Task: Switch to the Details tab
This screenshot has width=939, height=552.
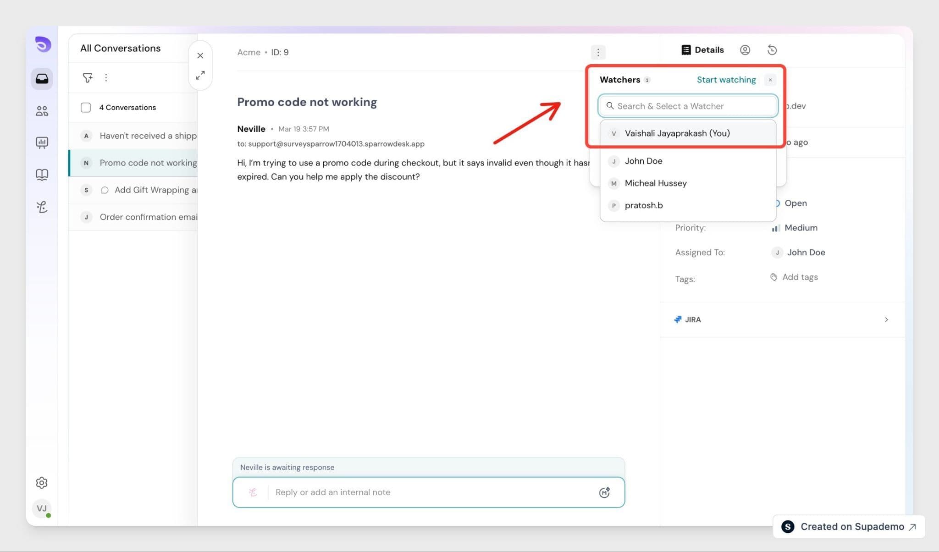Action: [702, 50]
